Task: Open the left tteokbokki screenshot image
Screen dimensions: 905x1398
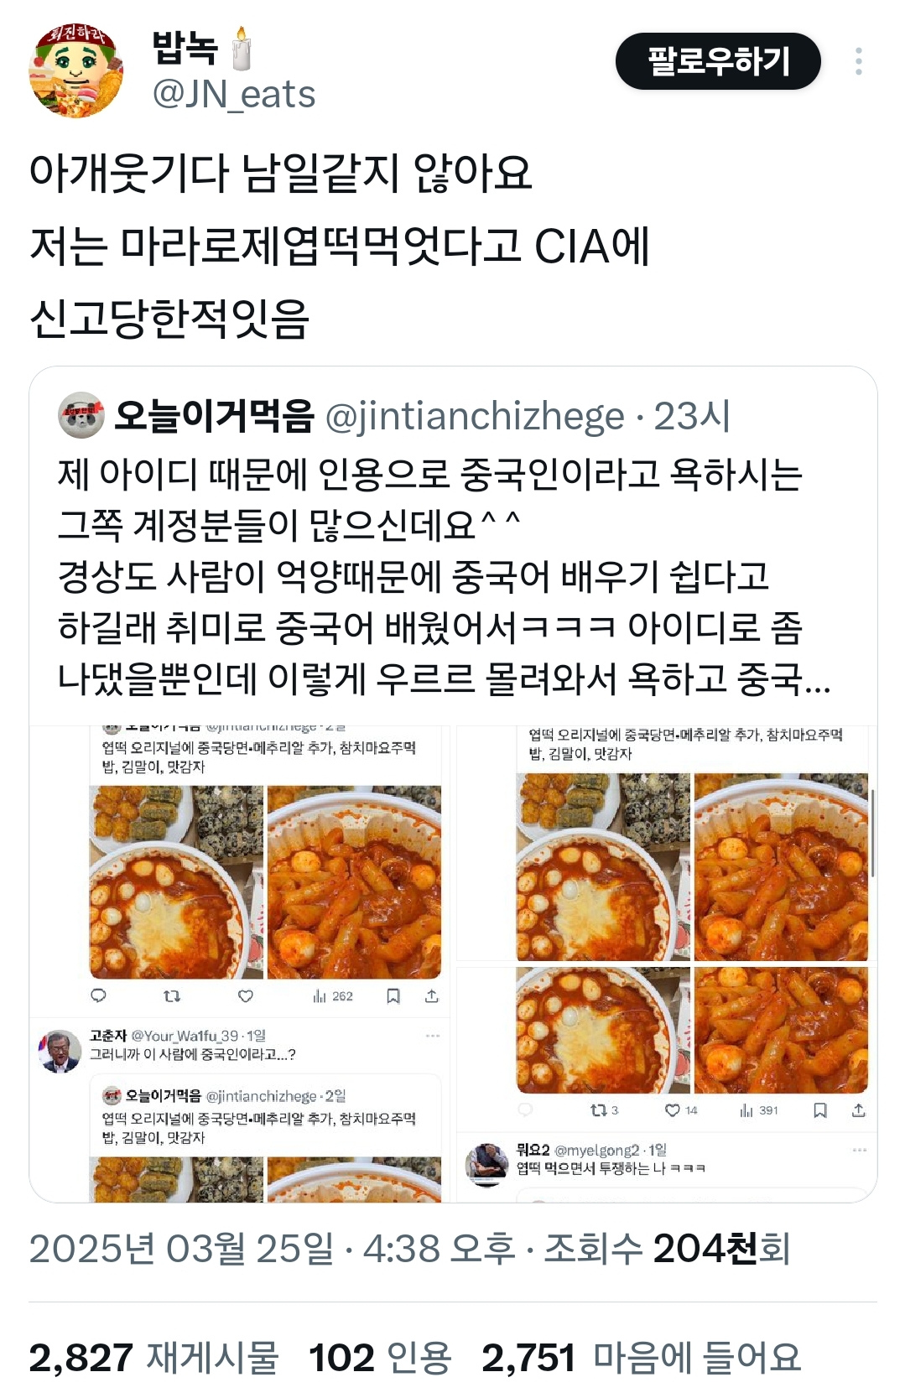Action: [240, 964]
